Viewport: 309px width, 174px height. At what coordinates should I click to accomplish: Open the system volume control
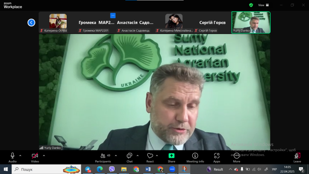point(259,169)
